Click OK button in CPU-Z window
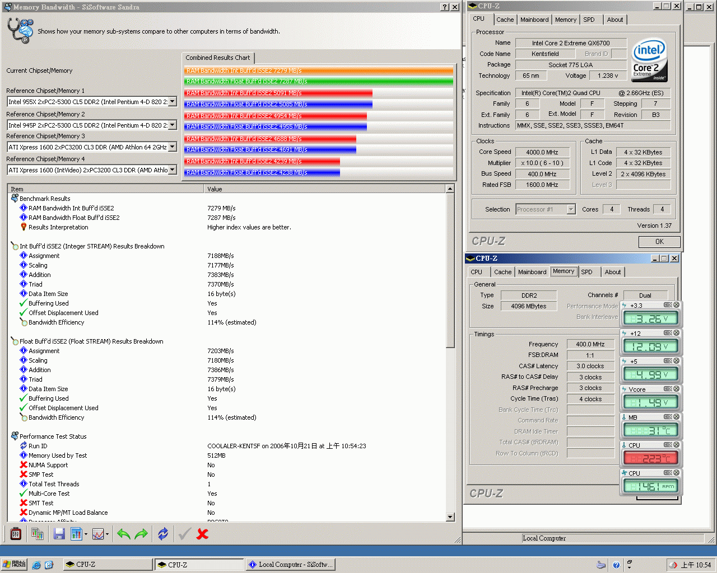Image resolution: width=717 pixels, height=573 pixels. pos(659,242)
